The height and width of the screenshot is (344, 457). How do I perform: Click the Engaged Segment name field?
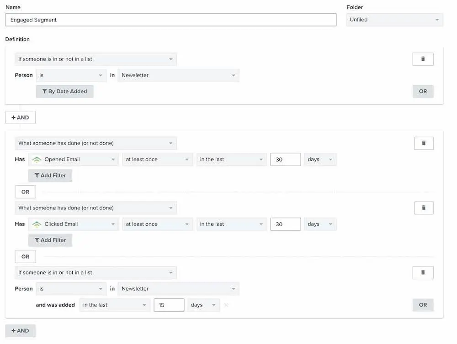(170, 20)
